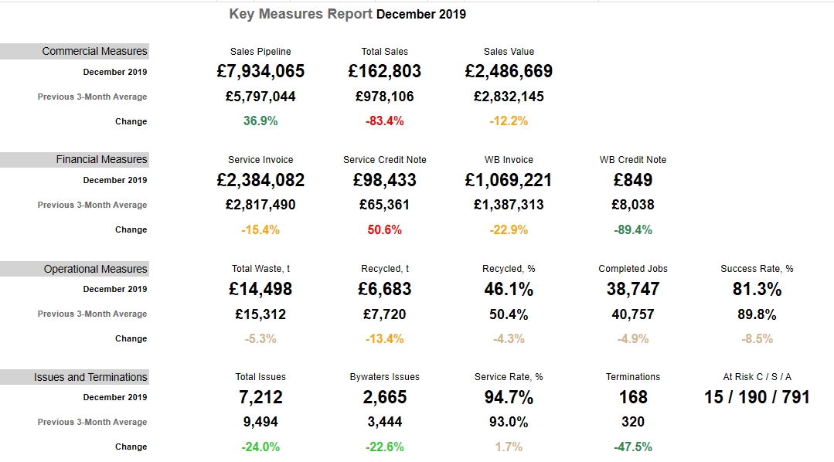Select the Service Invoice value £2,384,082
This screenshot has height=462, width=834.
coord(260,180)
